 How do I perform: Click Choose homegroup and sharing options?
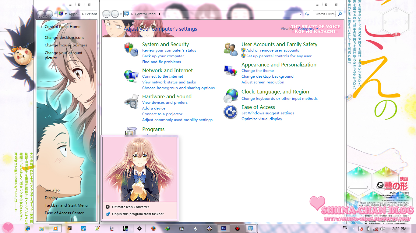coord(178,88)
